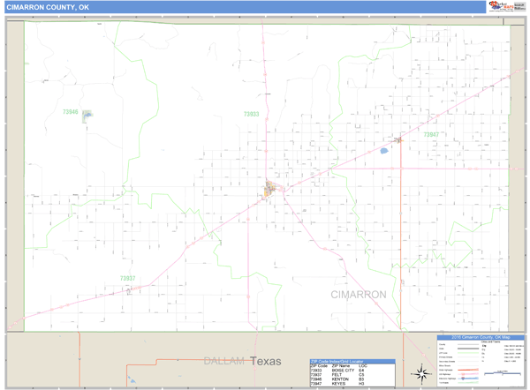Click the compass rose icon
Screen dimensions: 530x390
pos(421,372)
